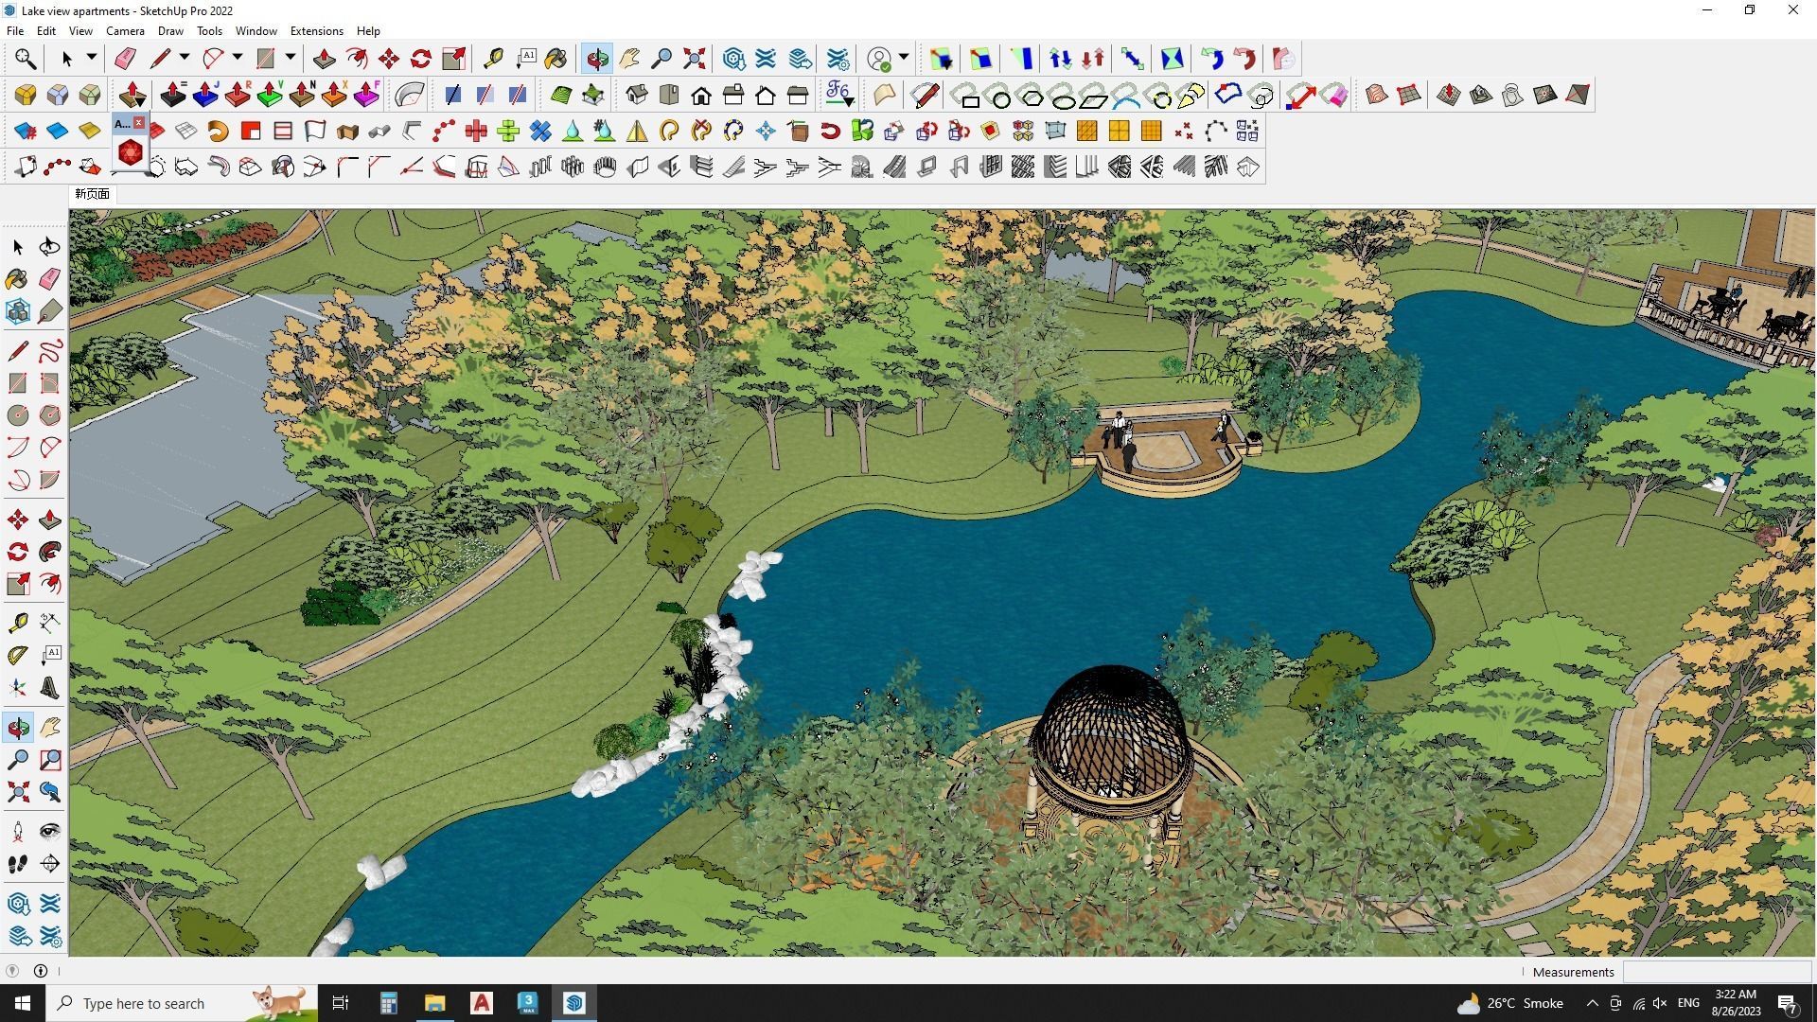Switch to the 新页面 scene tab
Screen dimensions: 1817x1022
(93, 194)
